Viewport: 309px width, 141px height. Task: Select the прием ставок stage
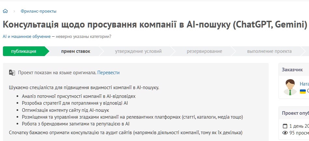point(76,51)
